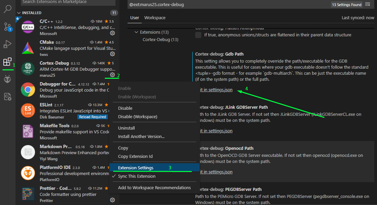Select Cortex-Debug extension title
This screenshot has height=205, width=377.
click(54, 63)
